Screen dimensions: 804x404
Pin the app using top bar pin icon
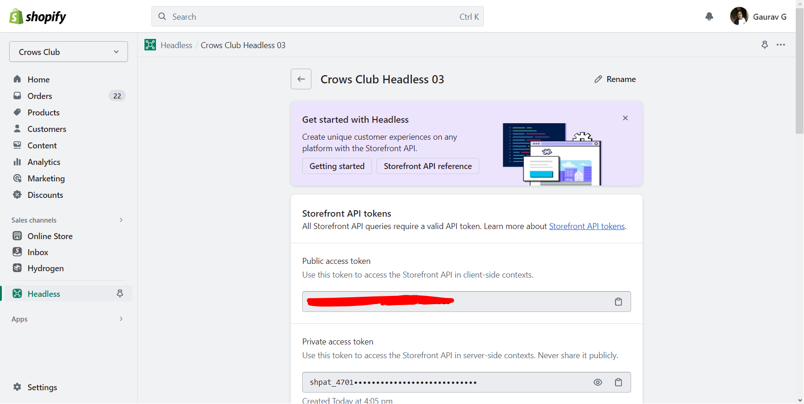[x=765, y=44]
